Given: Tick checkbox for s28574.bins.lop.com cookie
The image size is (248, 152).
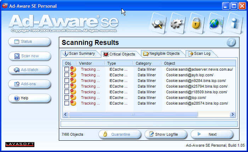Looking at the screenshot, I should (x=67, y=103).
